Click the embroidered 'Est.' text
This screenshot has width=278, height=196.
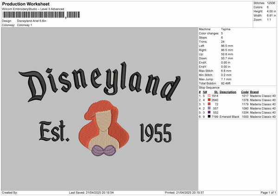(54, 131)
